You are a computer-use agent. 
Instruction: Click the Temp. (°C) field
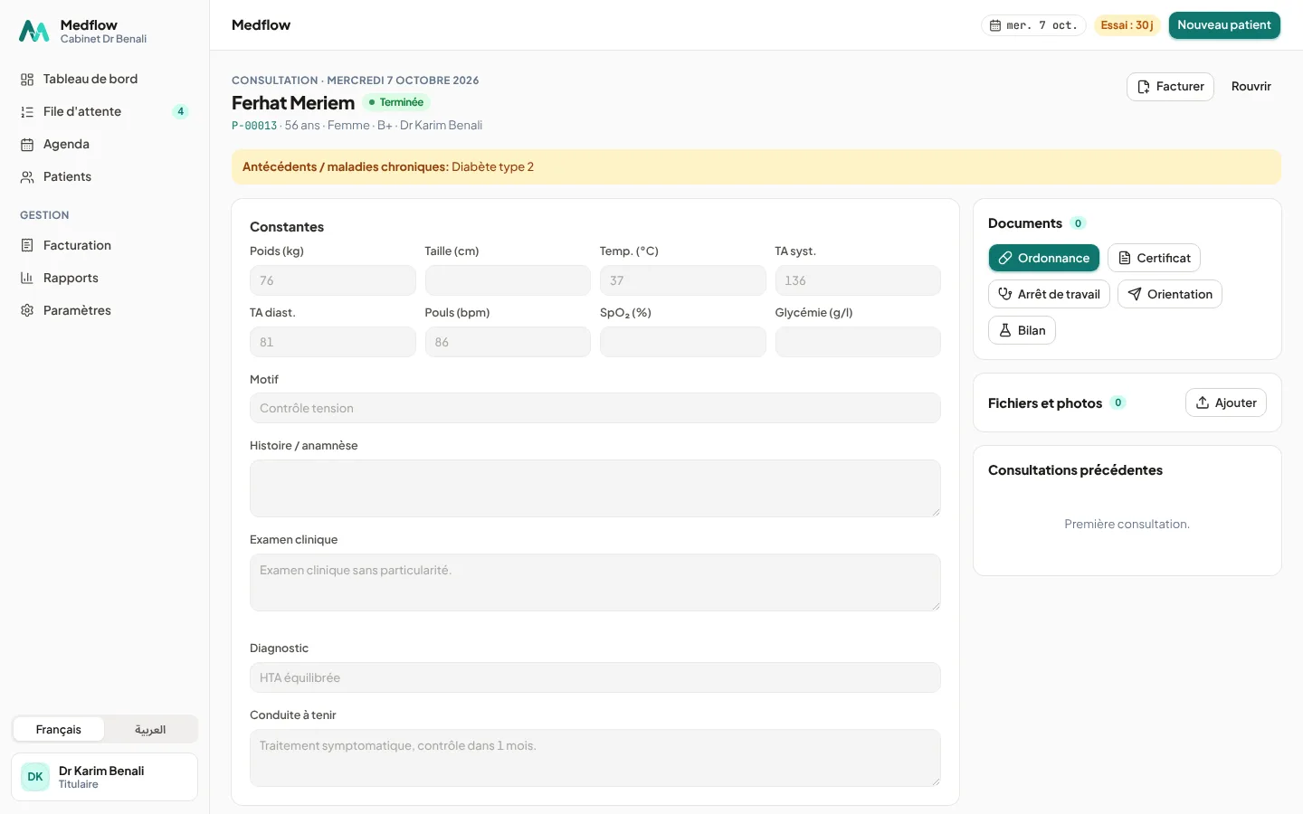pos(682,280)
